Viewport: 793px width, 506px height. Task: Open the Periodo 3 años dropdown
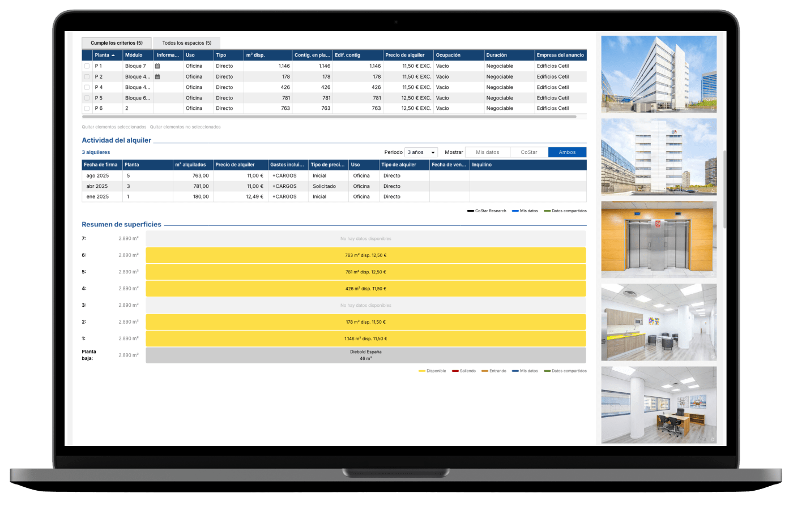click(421, 152)
